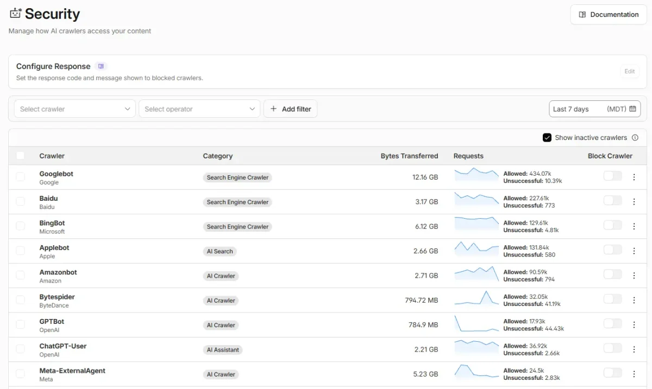Open the Documentation page

608,15
